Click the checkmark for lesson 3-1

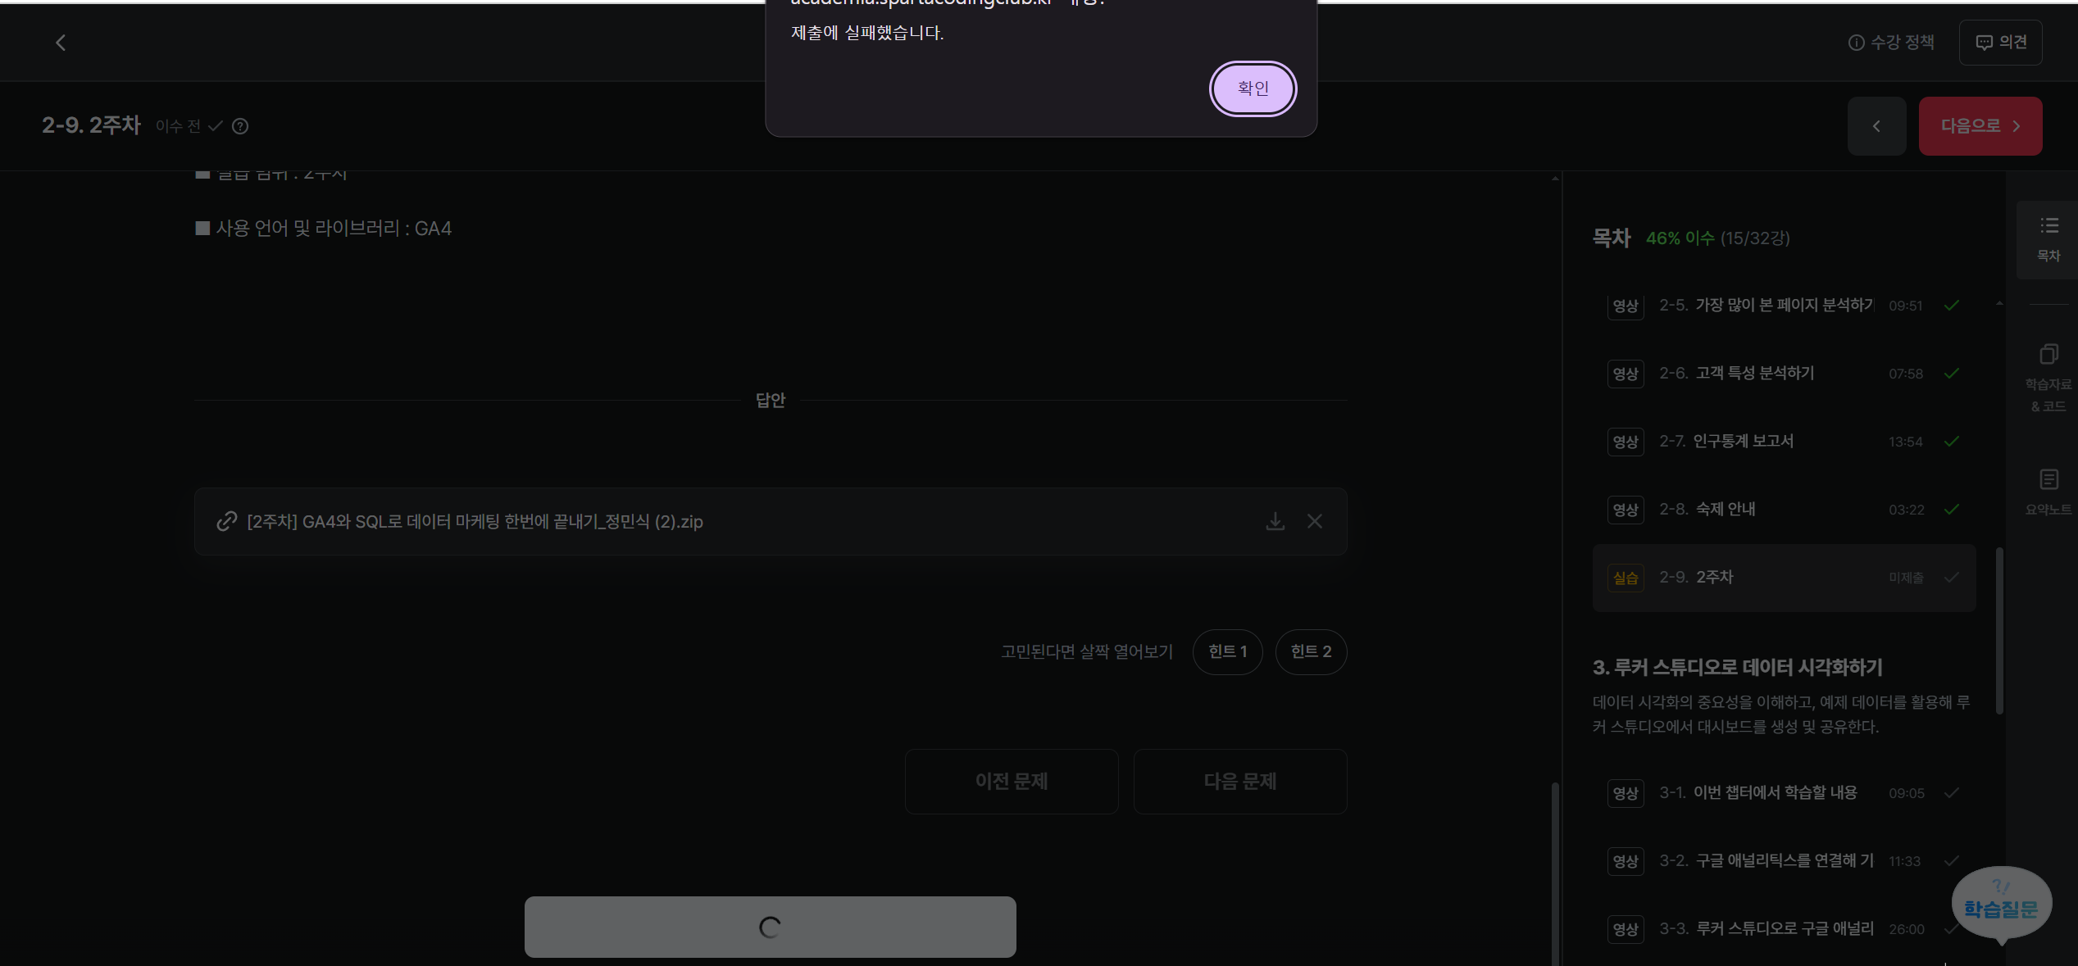pyautogui.click(x=1952, y=793)
